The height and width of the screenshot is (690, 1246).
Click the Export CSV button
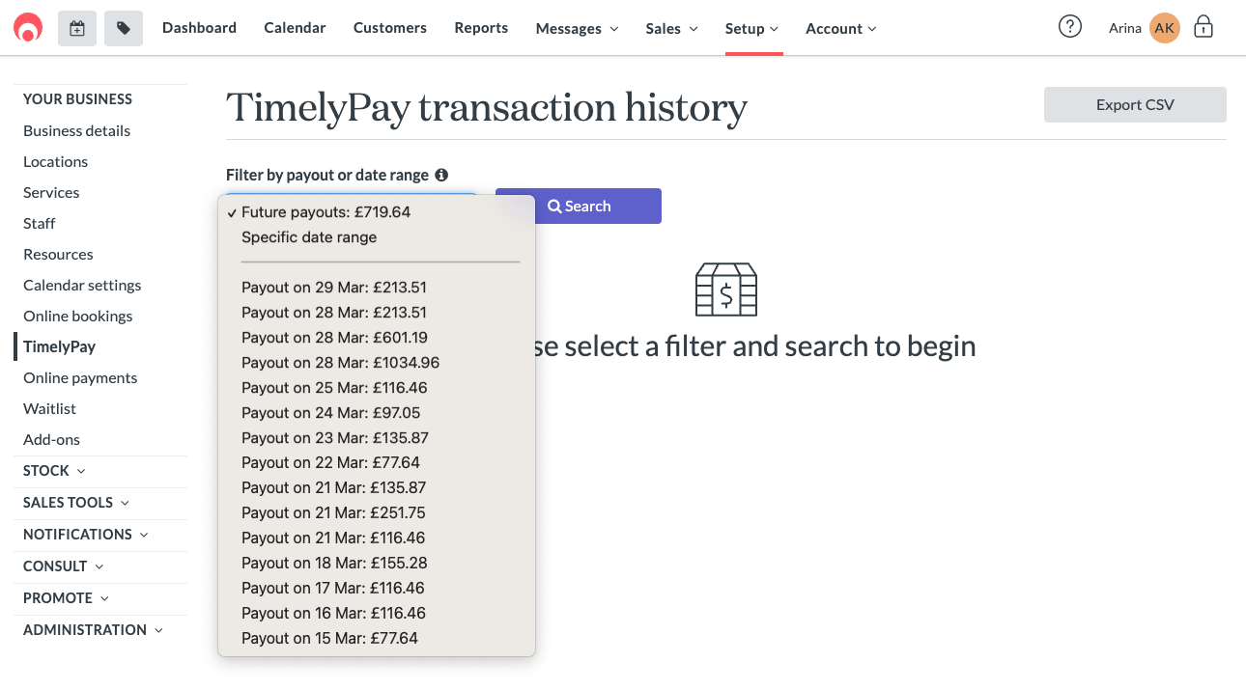[1135, 104]
